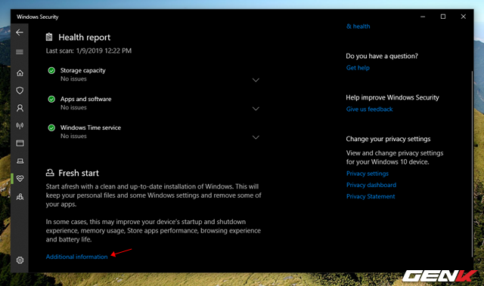
Task: Open the Privacy settings link
Action: pyautogui.click(x=368, y=174)
